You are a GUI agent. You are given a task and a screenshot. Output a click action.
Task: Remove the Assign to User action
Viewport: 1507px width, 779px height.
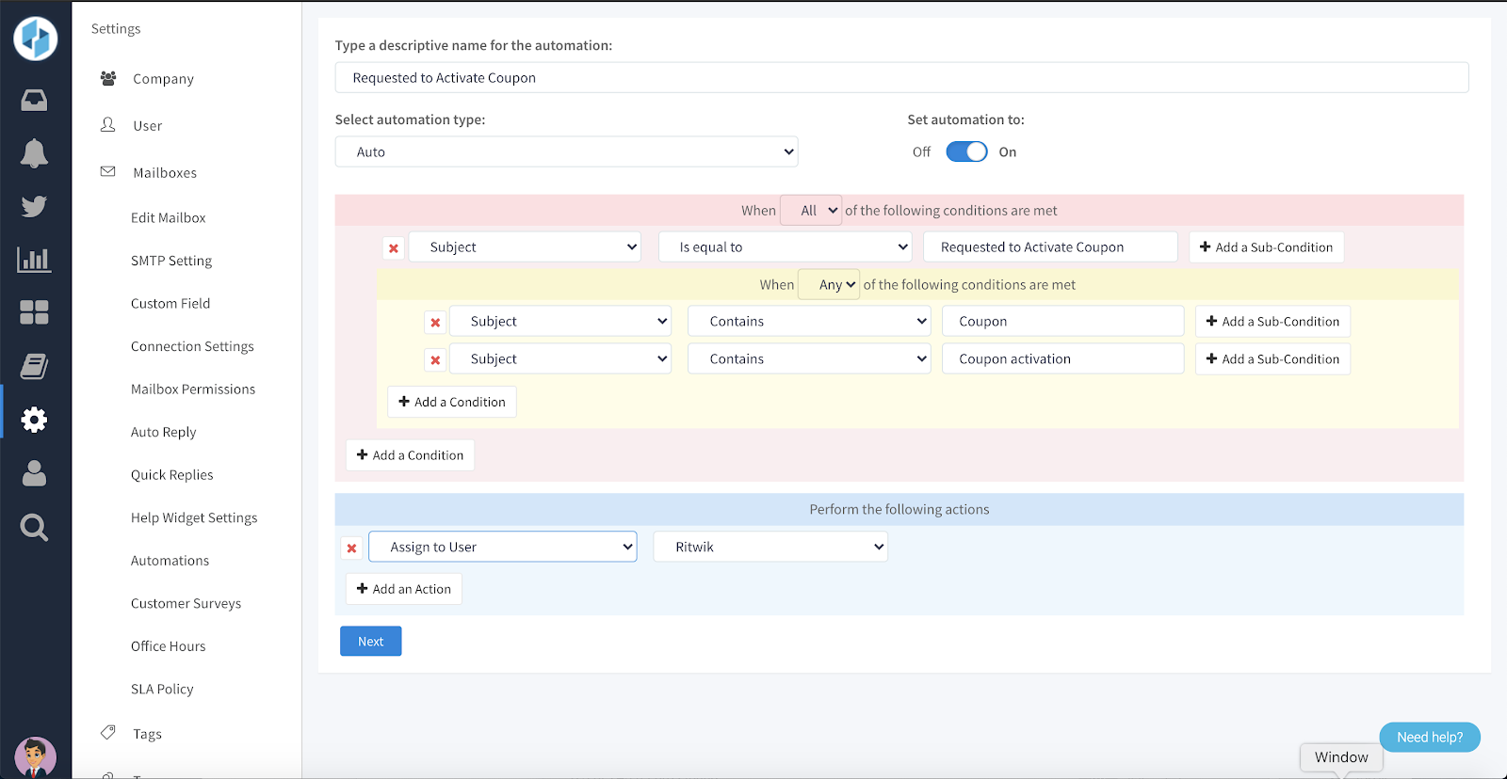point(351,548)
